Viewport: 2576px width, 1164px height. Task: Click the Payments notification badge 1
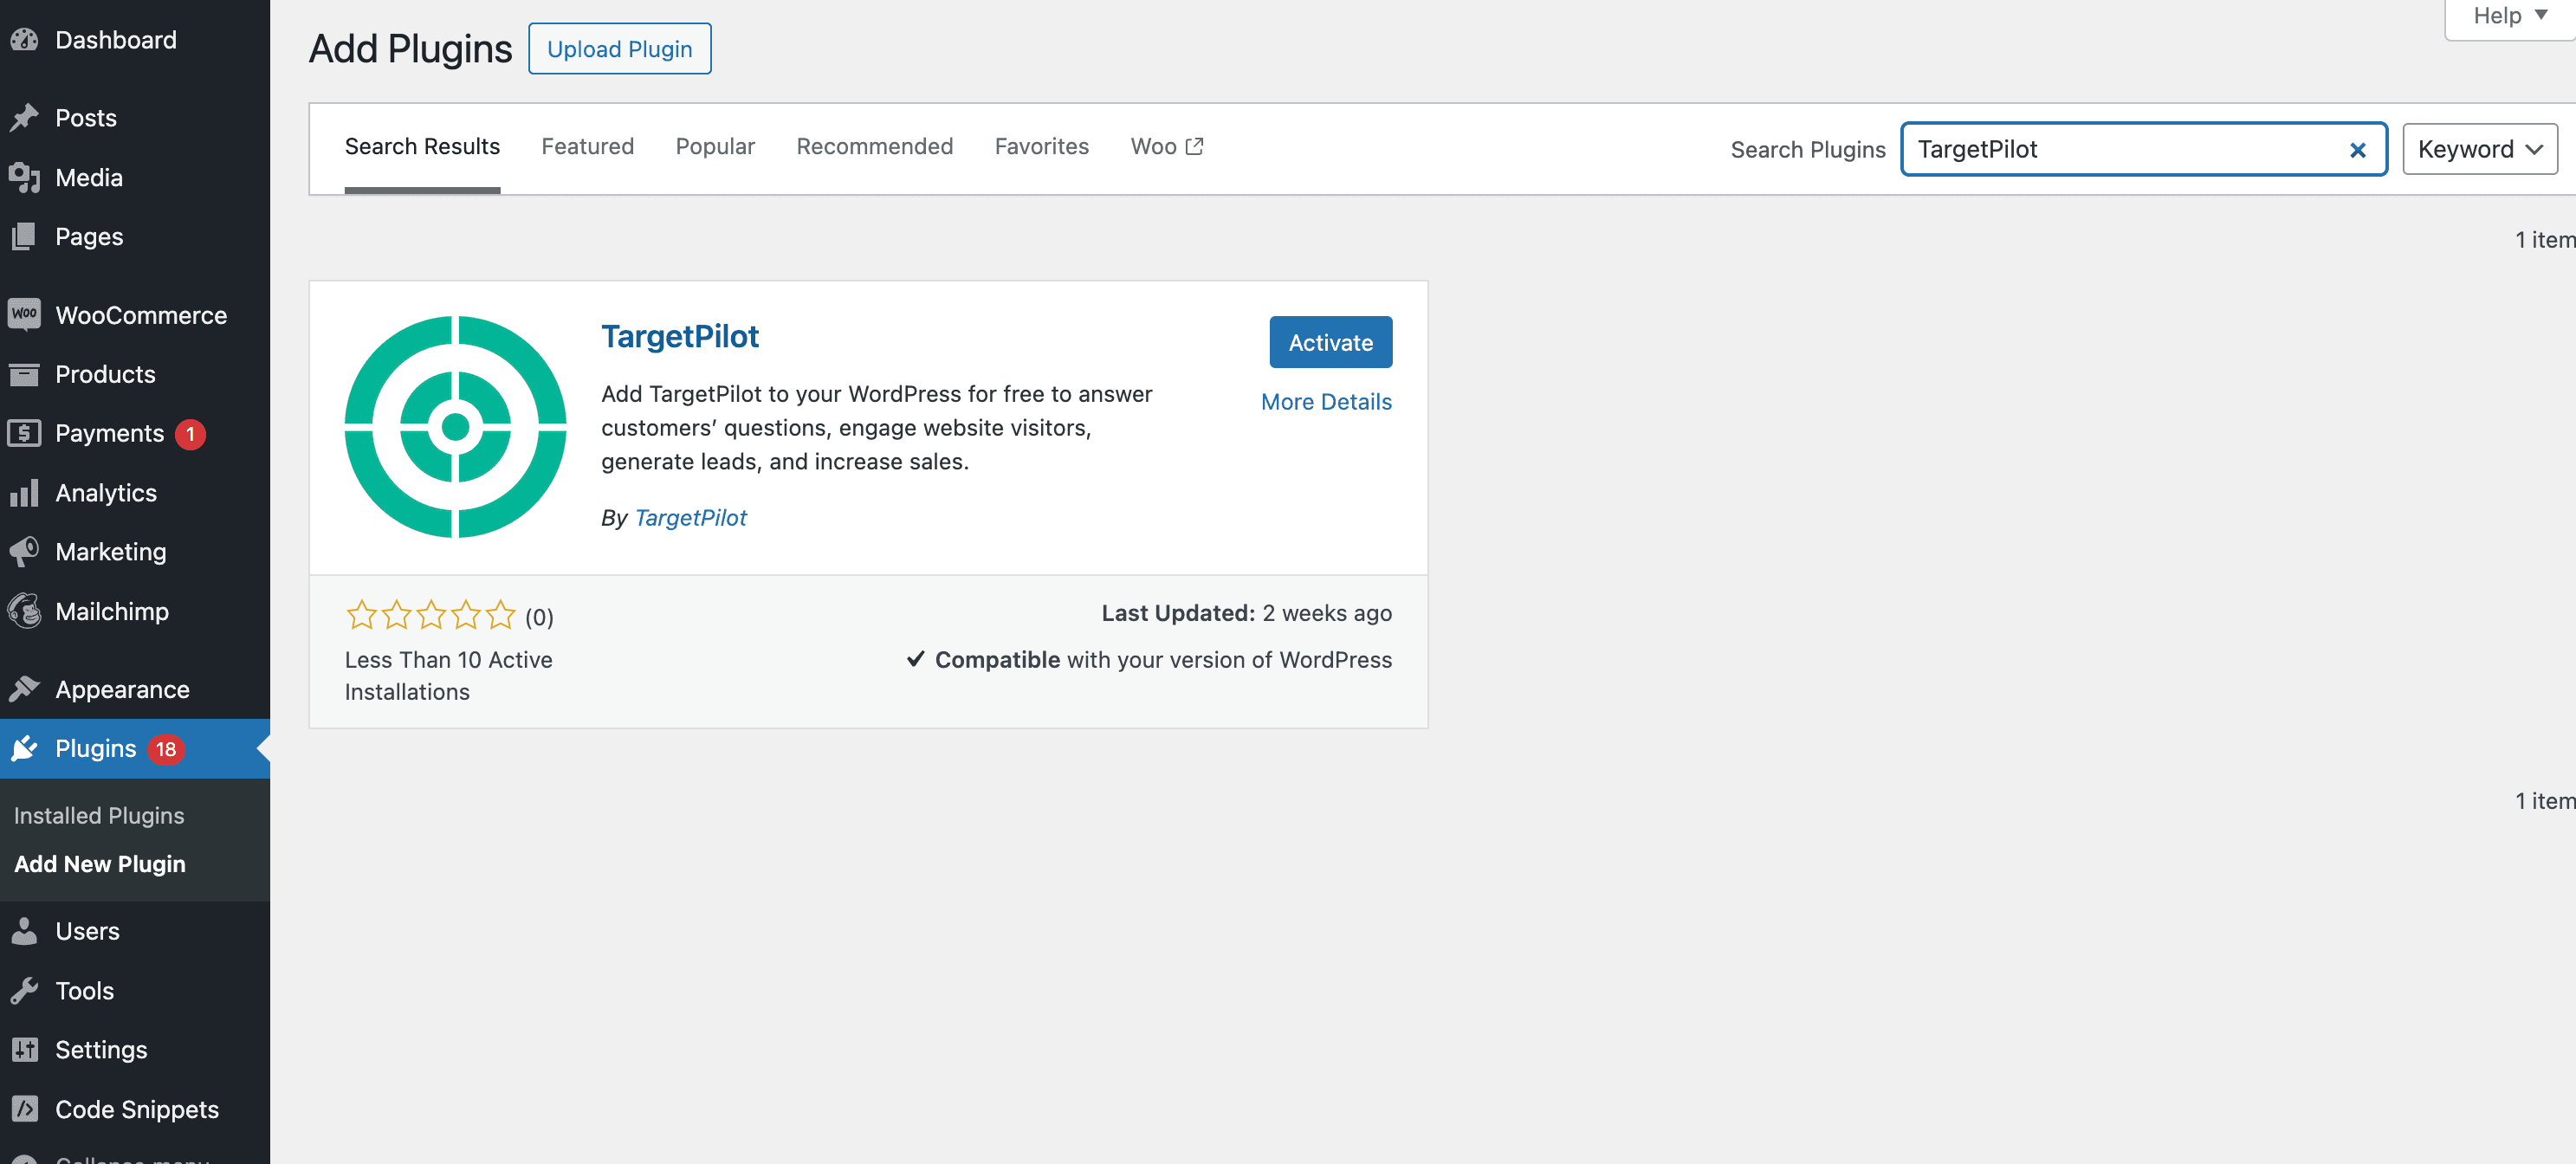click(190, 434)
